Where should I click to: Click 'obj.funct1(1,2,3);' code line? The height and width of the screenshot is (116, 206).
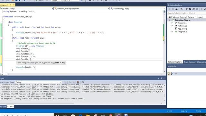coord(26,57)
